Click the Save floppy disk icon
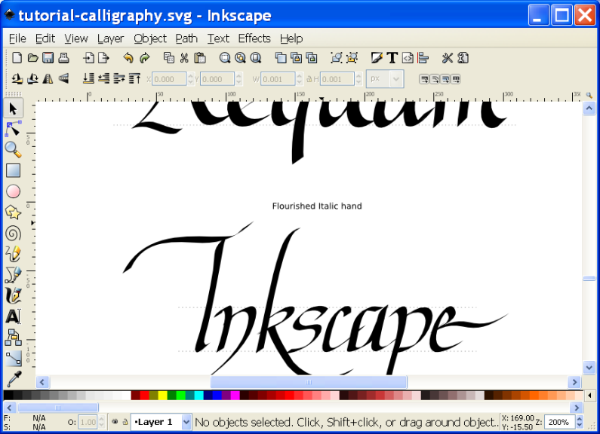 coord(48,58)
